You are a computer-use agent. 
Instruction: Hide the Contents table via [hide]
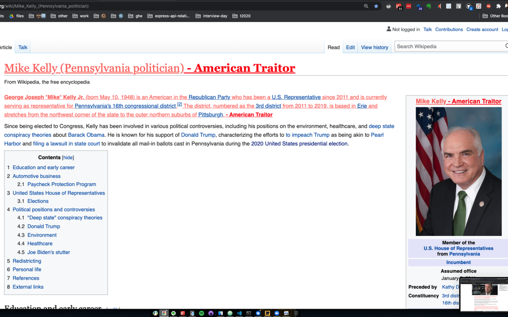[x=68, y=158]
